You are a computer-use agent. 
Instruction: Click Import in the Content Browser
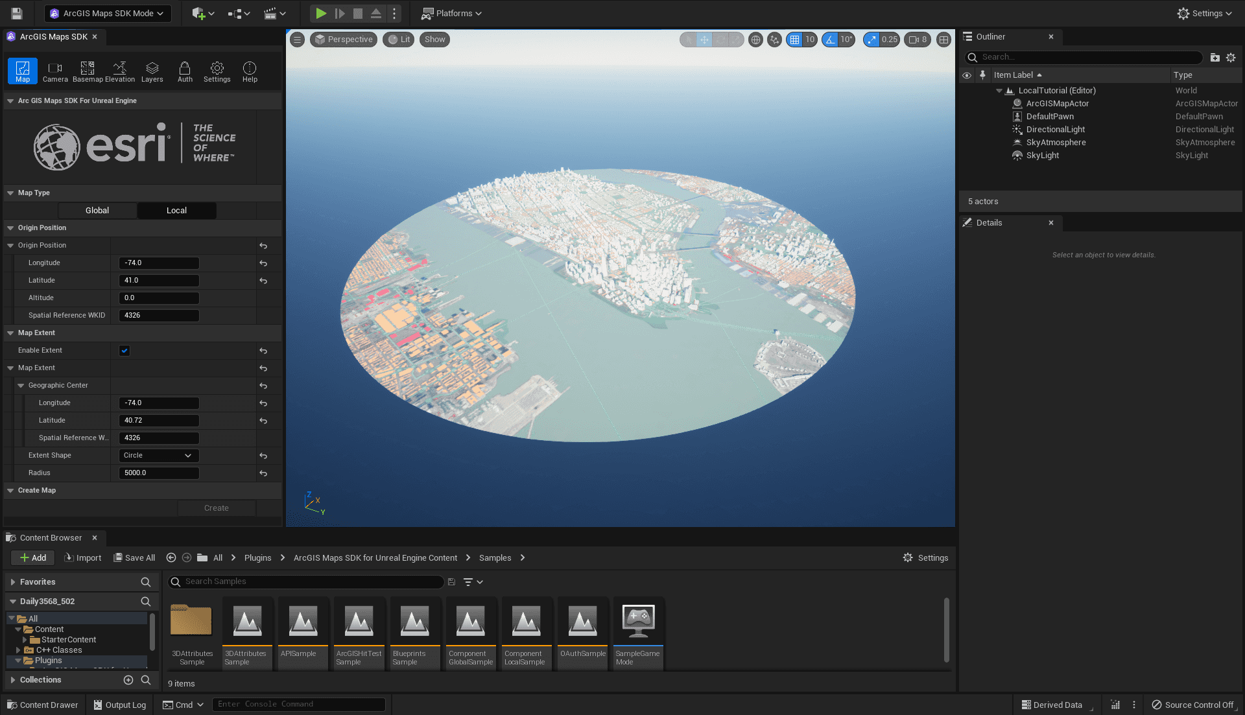point(82,557)
